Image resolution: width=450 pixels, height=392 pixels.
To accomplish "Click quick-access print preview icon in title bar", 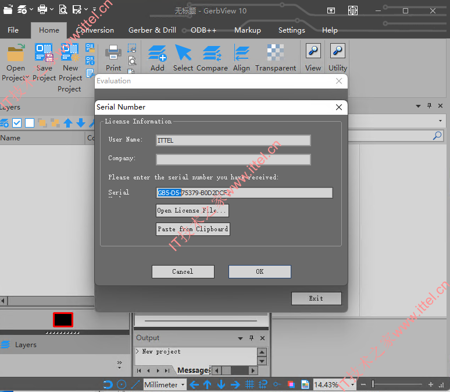I will pos(63,9).
